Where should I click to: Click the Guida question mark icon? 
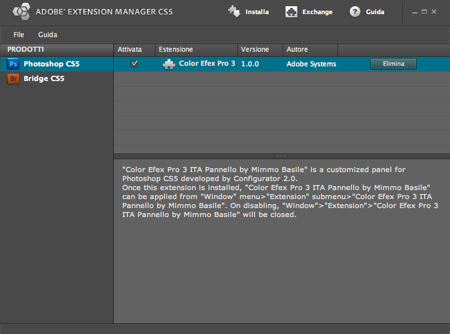355,12
